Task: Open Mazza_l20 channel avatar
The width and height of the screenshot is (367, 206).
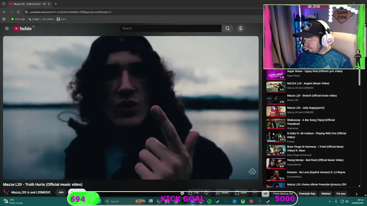Action: point(6,192)
